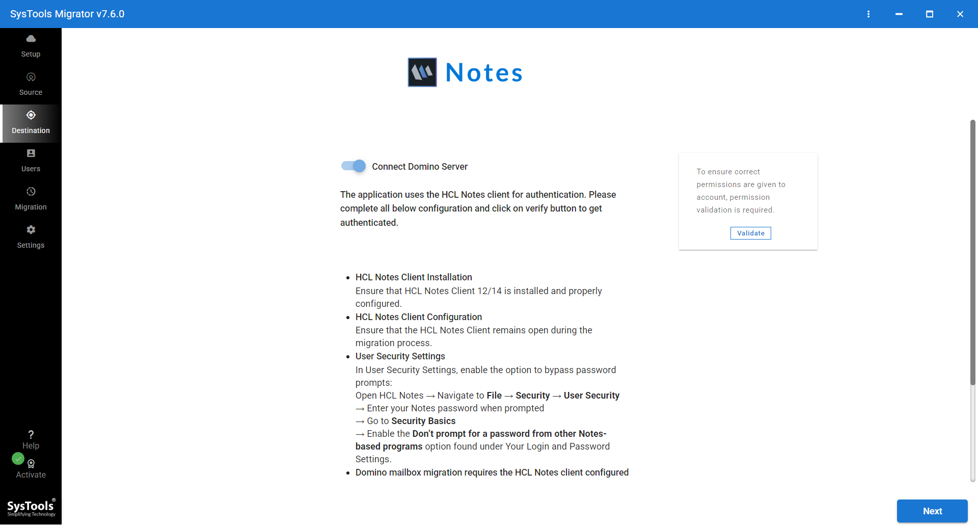This screenshot has height=525, width=978.
Task: Switch to the Migration tab label
Action: 31,207
